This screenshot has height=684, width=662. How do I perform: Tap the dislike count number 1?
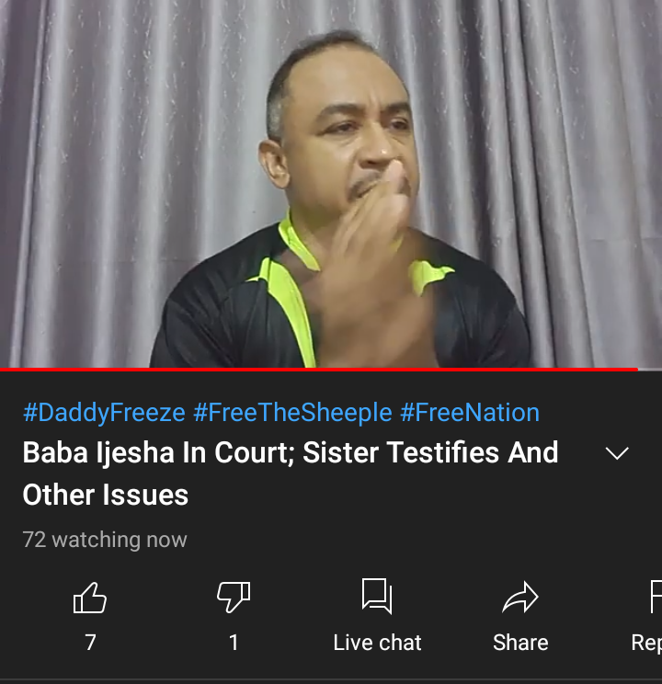tap(234, 643)
